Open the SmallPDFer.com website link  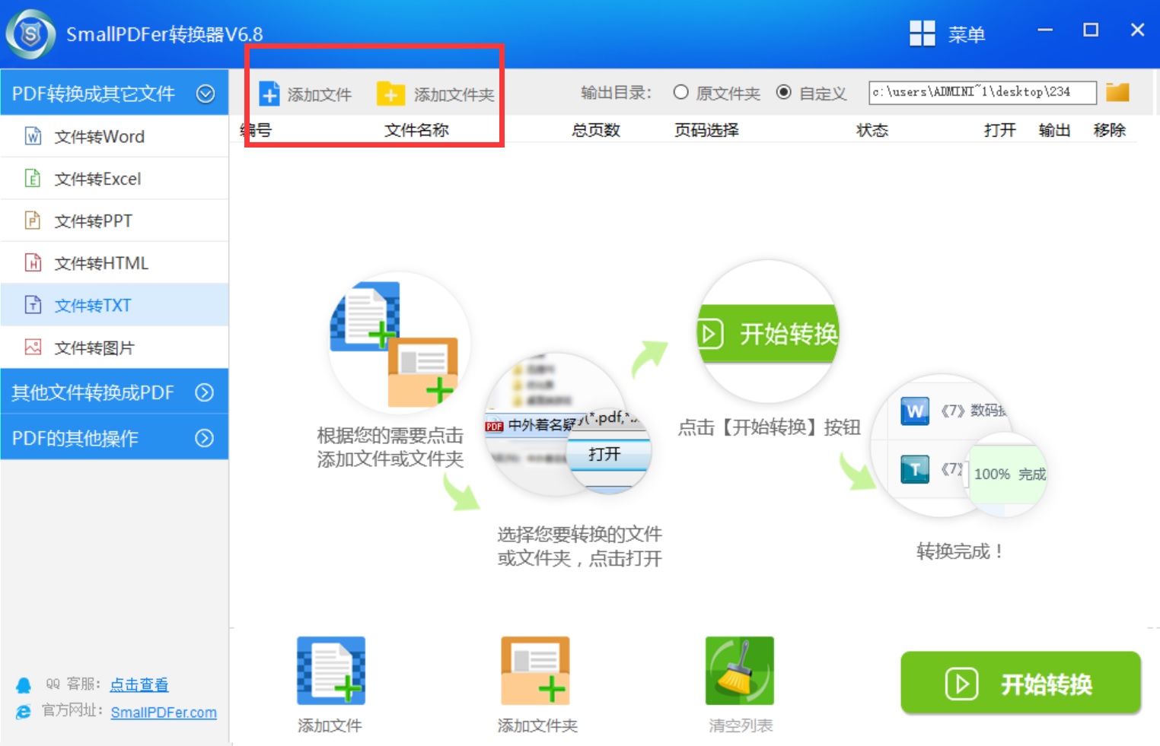[164, 713]
